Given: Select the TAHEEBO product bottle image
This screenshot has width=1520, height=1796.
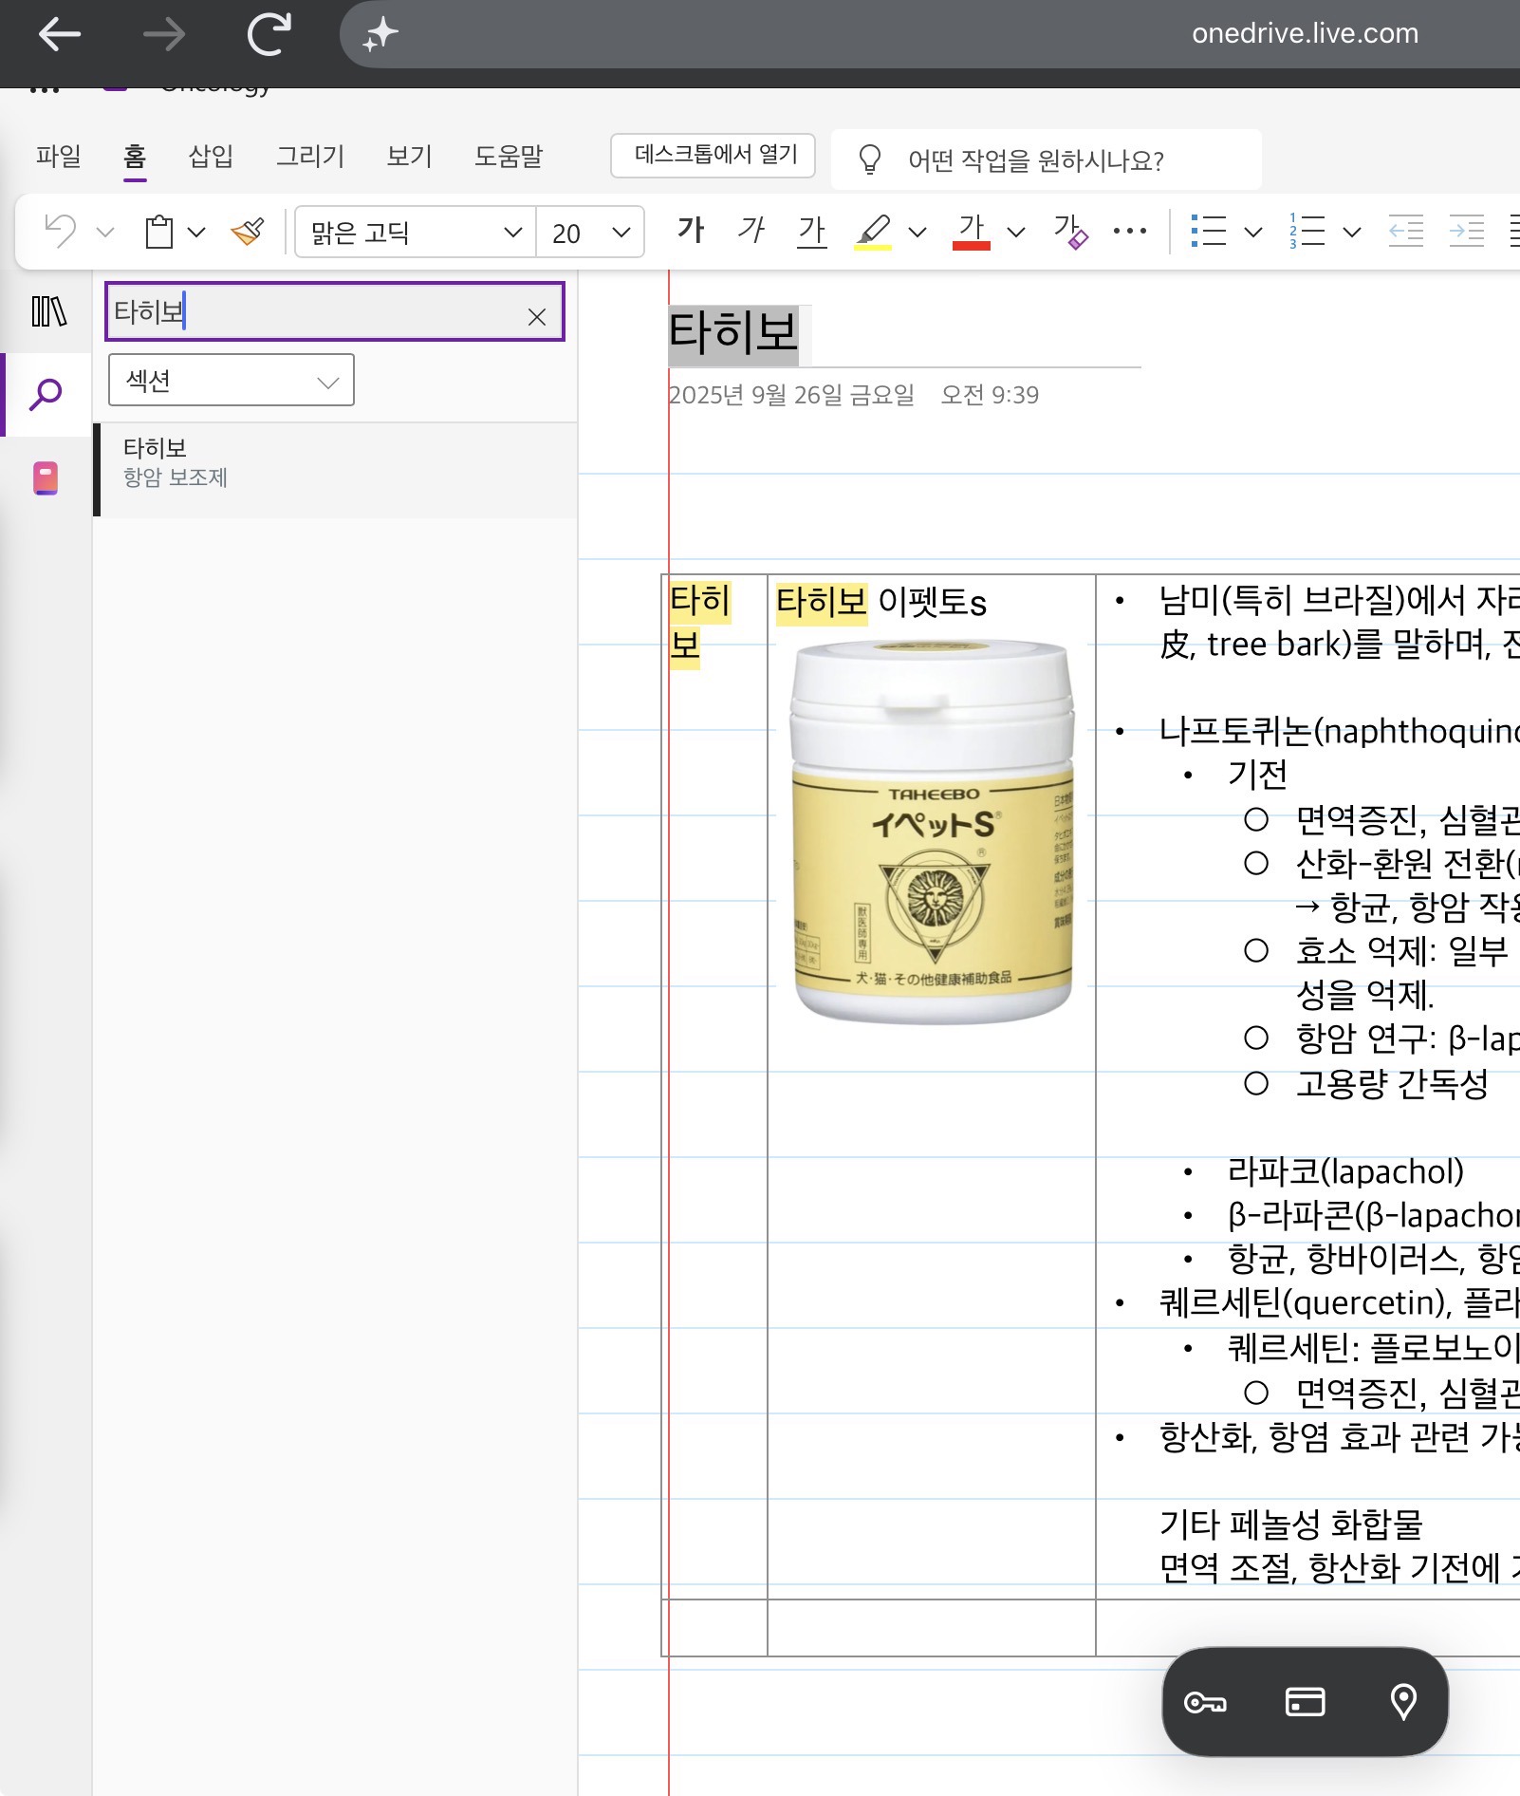Looking at the screenshot, I should pos(933,832).
